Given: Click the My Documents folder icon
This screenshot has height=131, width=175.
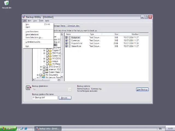Looking at the screenshot, I should 44,75.
